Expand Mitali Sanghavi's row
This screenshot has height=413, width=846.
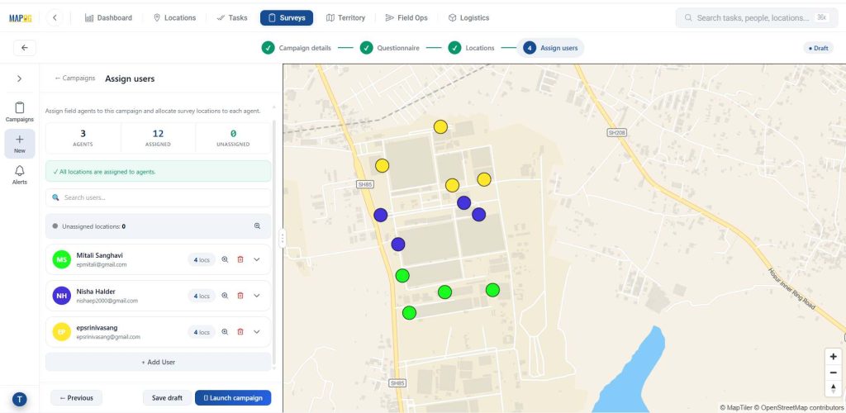(257, 259)
